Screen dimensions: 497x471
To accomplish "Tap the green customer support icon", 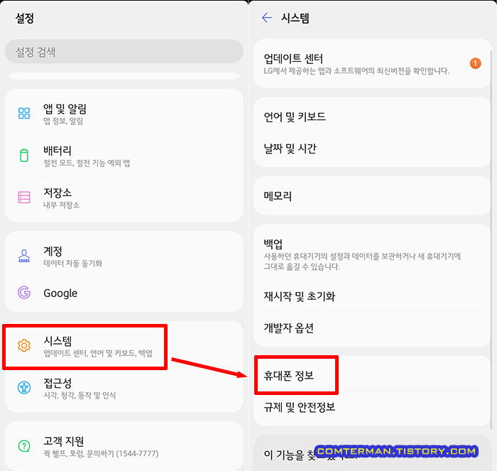I will 24,446.
